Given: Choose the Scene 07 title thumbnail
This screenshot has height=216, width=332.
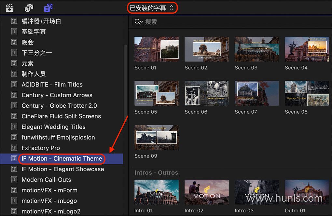Looking at the screenshot, I should [257, 93].
